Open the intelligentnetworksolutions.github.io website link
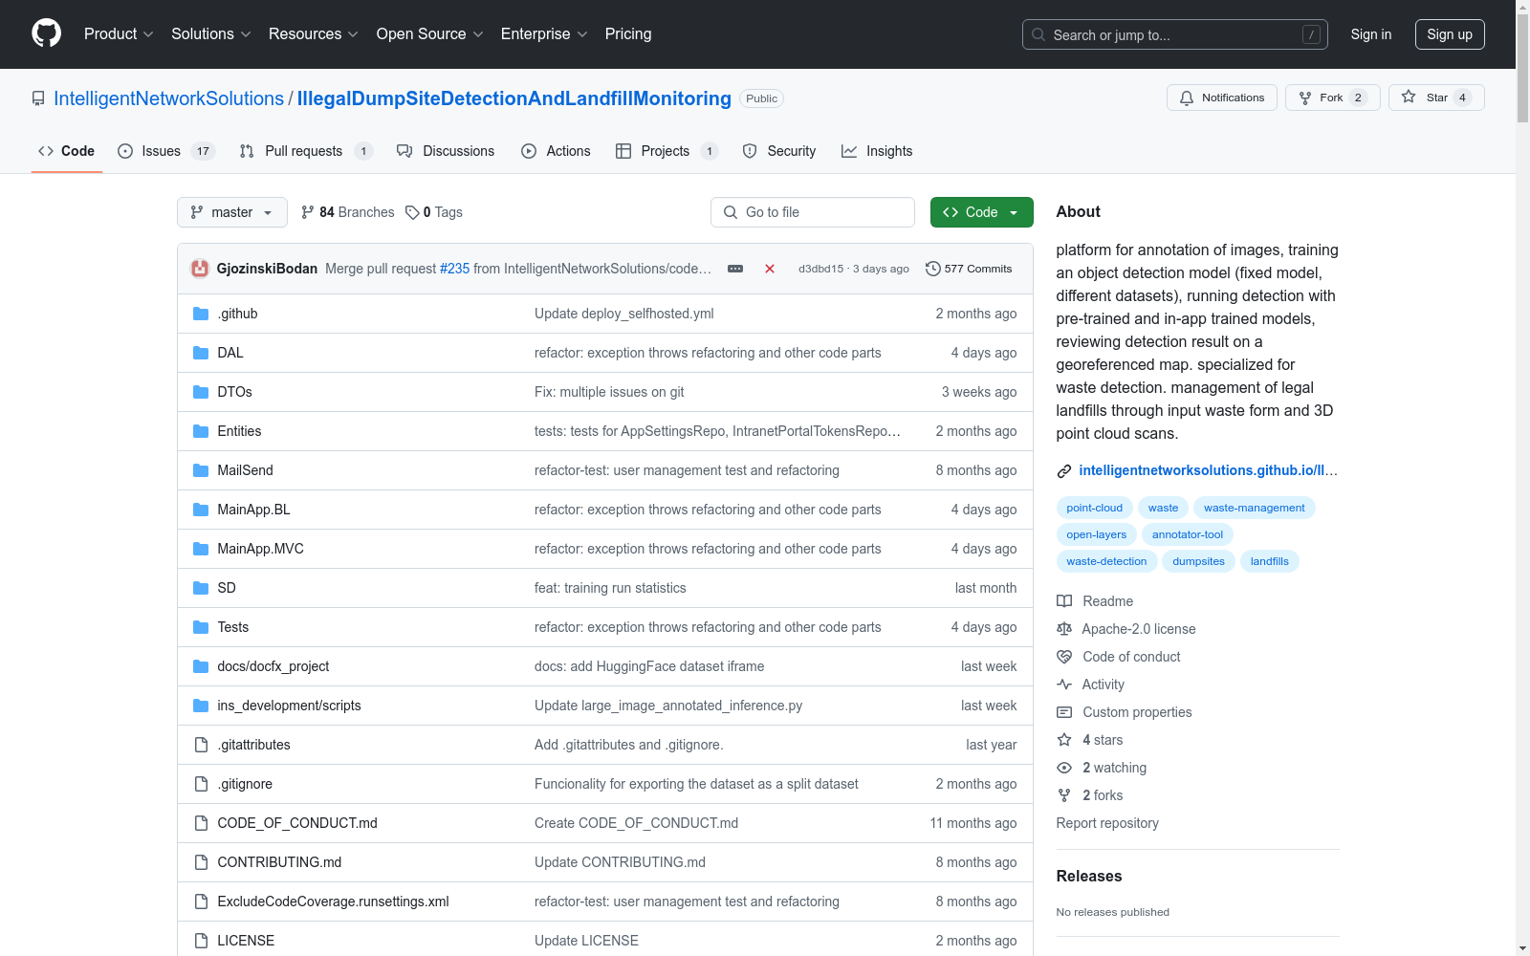This screenshot has height=956, width=1530. click(x=1209, y=470)
